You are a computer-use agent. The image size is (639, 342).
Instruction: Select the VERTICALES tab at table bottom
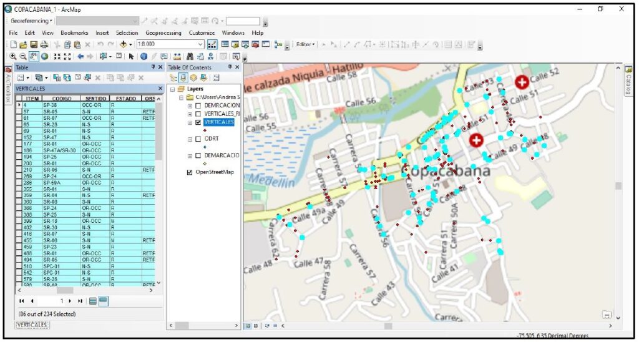point(32,325)
